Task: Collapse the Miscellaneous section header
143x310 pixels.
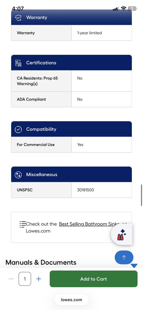Action: (x=71, y=175)
